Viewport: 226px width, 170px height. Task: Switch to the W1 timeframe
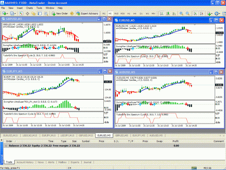coord(147,13)
